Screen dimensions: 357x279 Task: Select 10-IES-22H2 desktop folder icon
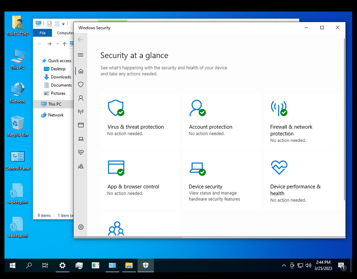(x=18, y=26)
